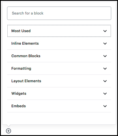Expand the Formatting category label

[x=21, y=69]
